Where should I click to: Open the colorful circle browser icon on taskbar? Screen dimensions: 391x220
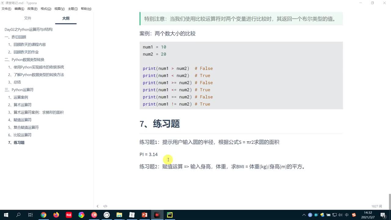coord(81,215)
